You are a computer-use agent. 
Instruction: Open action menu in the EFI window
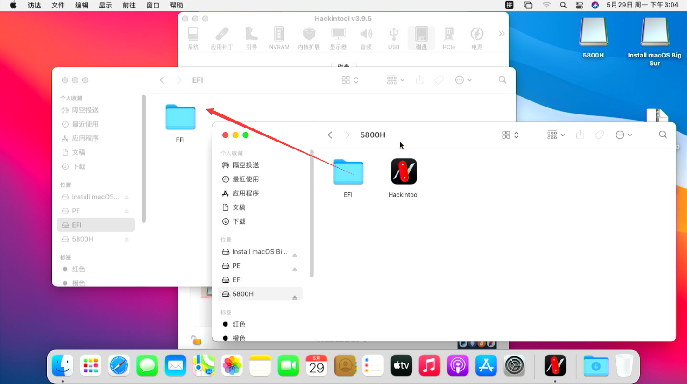click(x=463, y=80)
